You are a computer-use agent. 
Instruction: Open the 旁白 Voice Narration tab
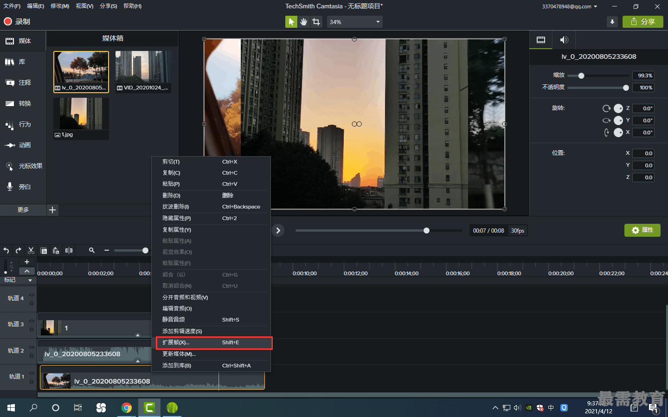coord(23,187)
